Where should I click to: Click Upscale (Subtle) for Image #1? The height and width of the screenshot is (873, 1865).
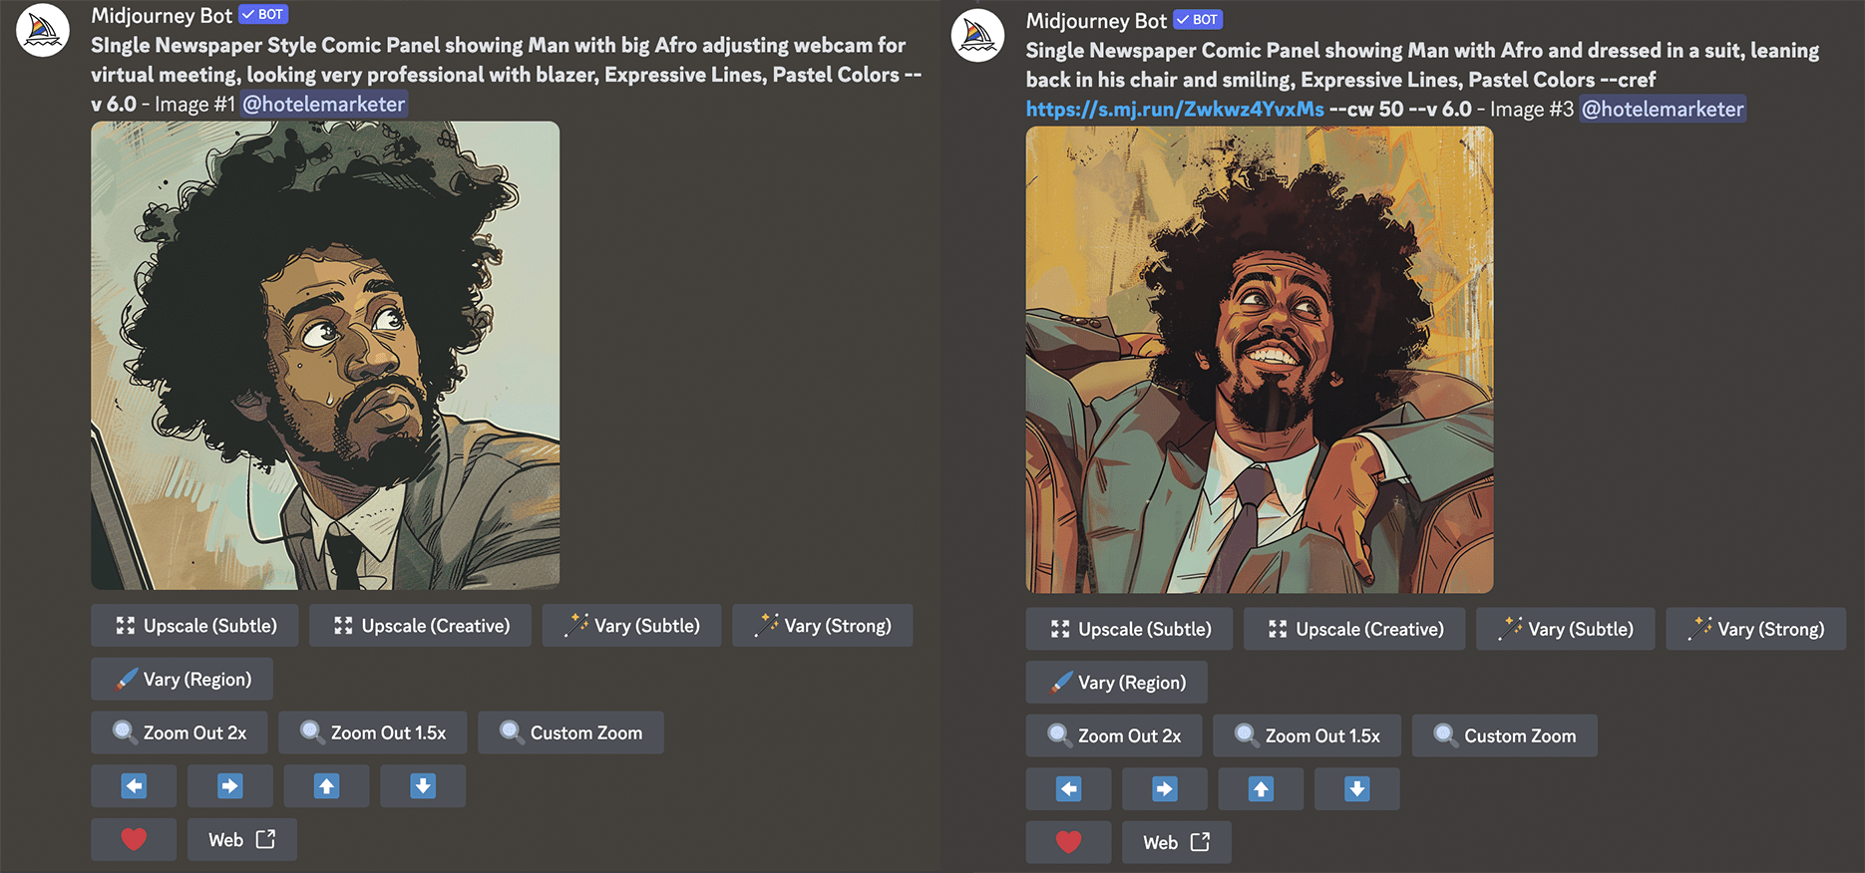[x=194, y=626]
